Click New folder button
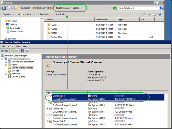This screenshot has width=172, height=129. point(60,14)
